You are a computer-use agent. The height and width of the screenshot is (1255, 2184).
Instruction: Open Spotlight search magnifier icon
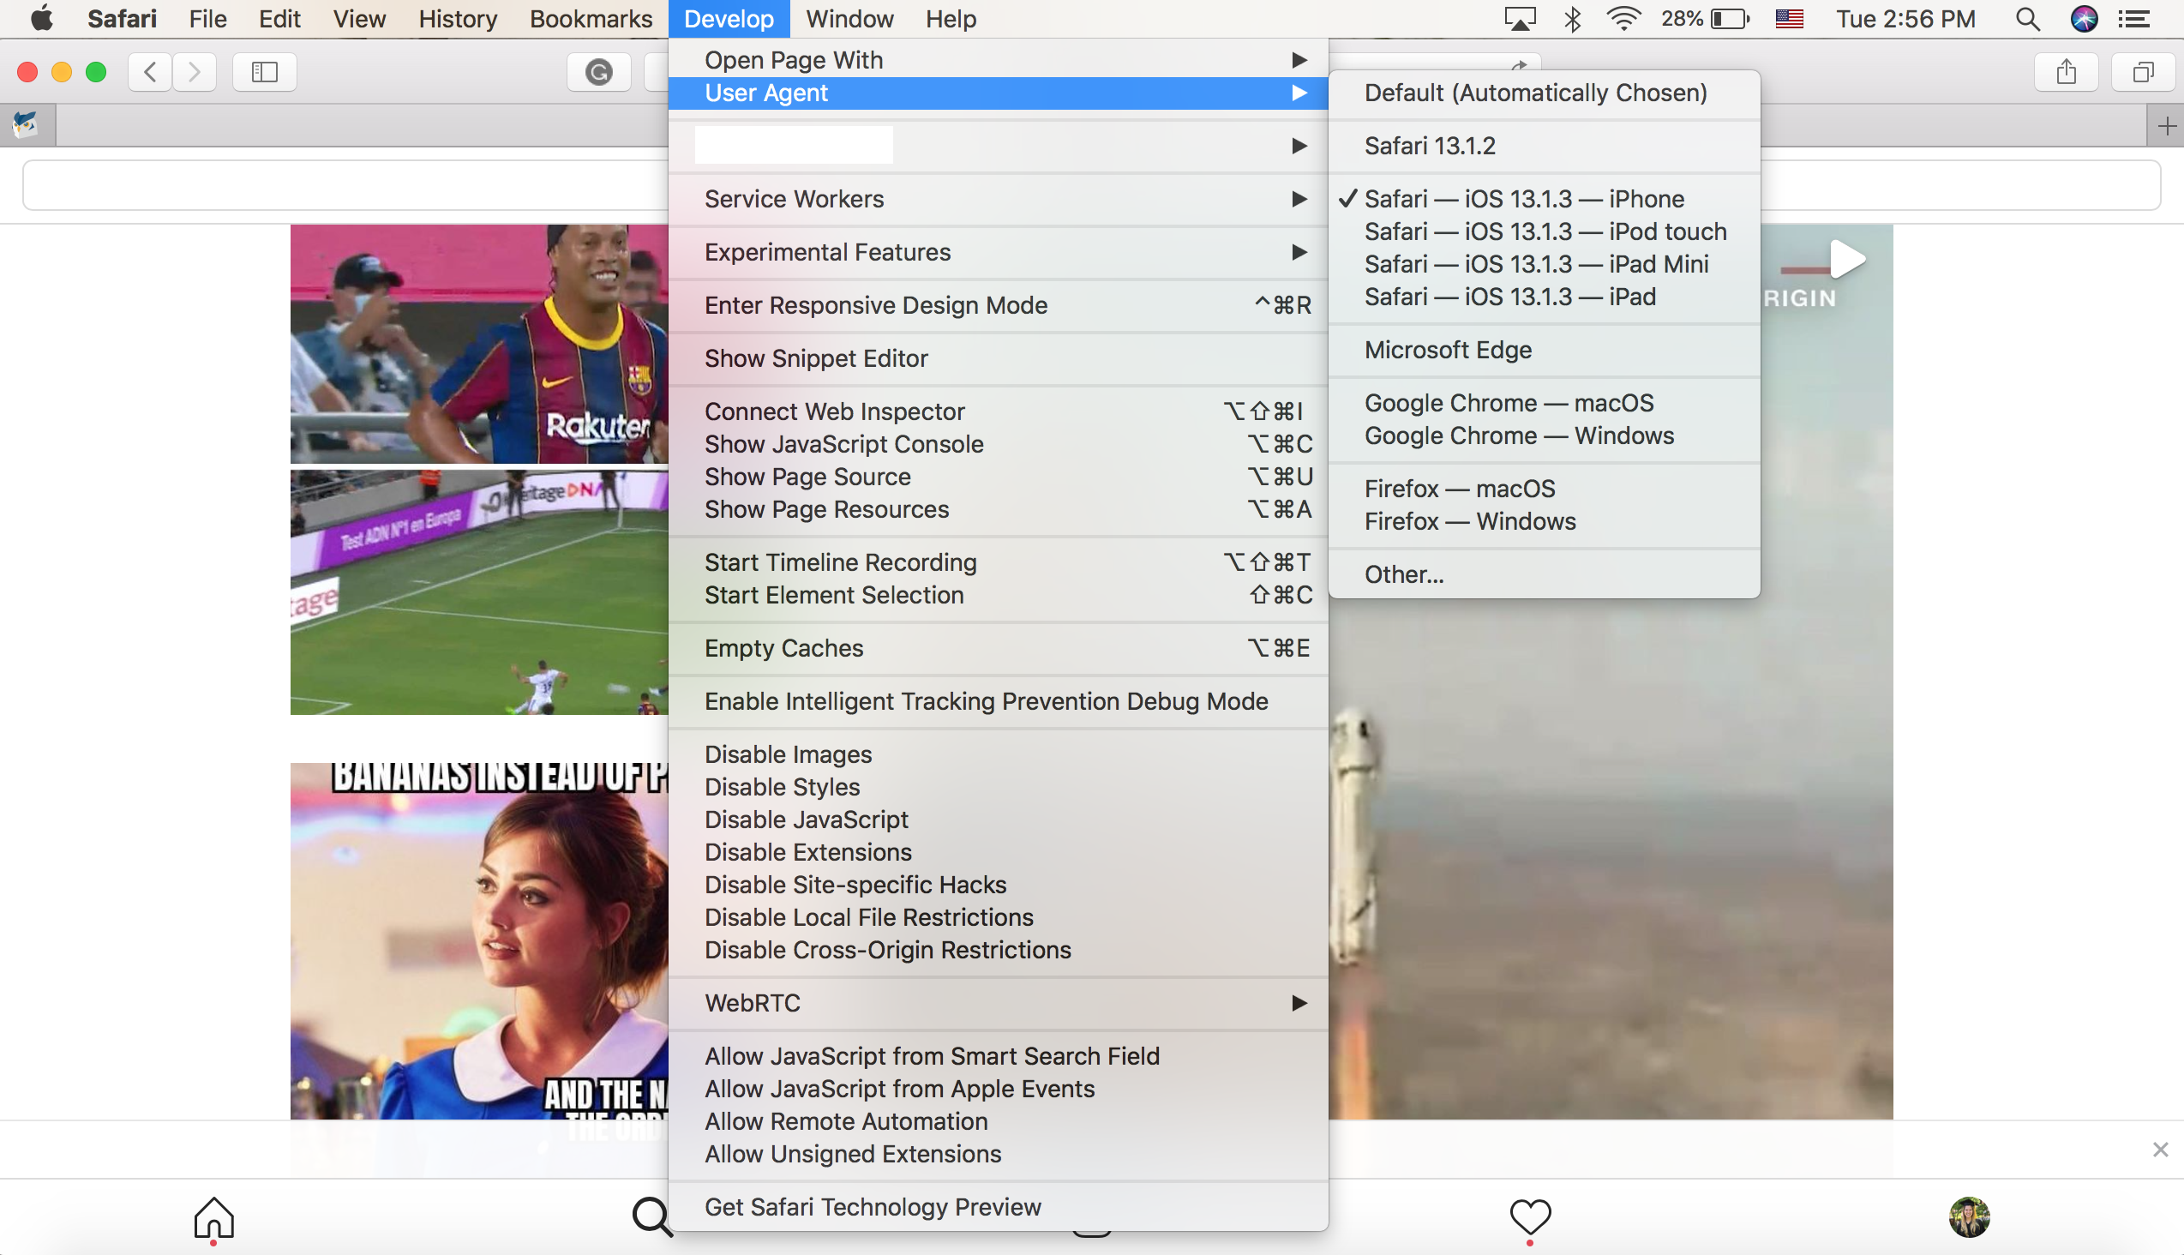pos(2027,18)
